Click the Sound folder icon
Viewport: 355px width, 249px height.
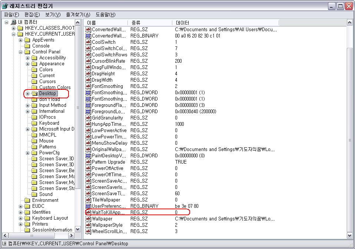(x=34, y=194)
